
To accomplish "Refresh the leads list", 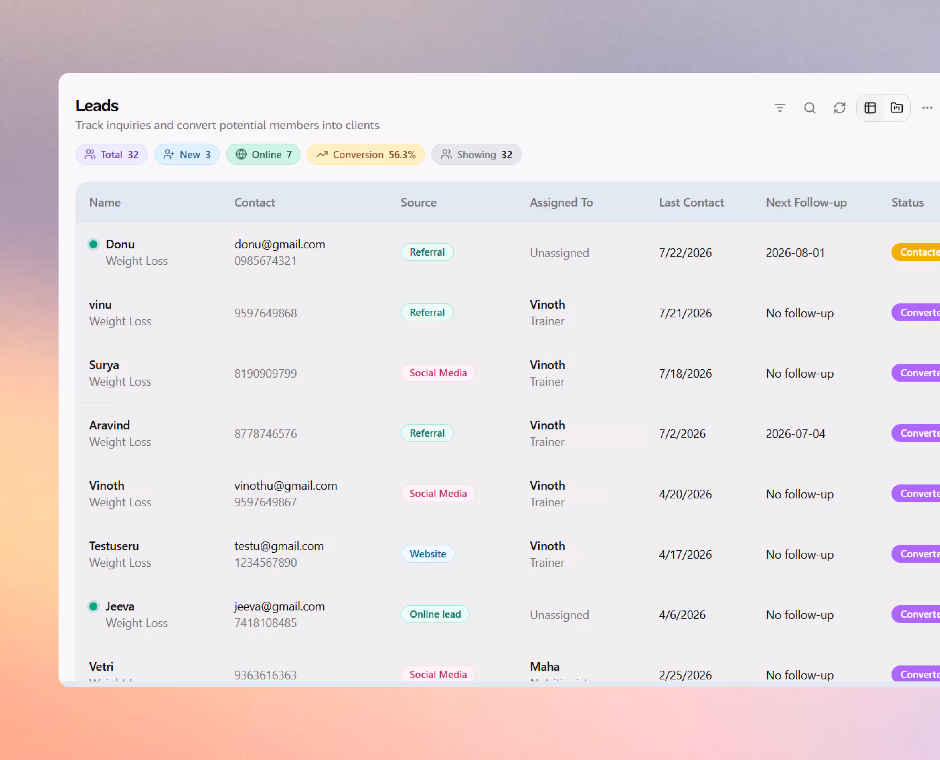I will click(839, 108).
